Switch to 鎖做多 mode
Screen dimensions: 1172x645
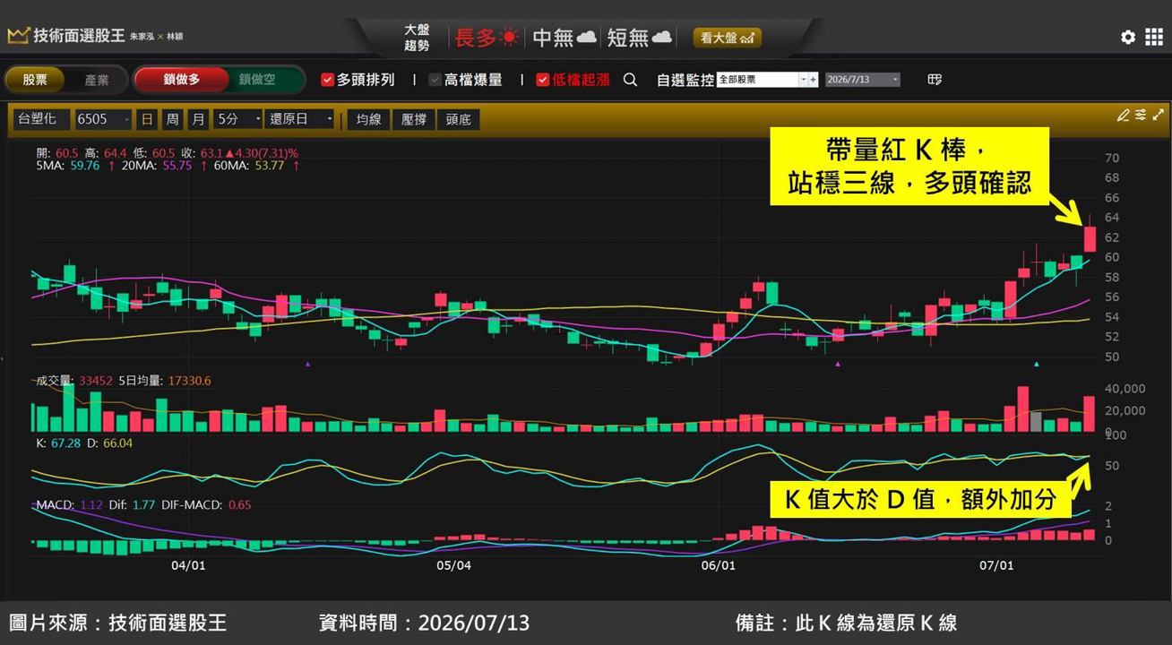(x=182, y=80)
